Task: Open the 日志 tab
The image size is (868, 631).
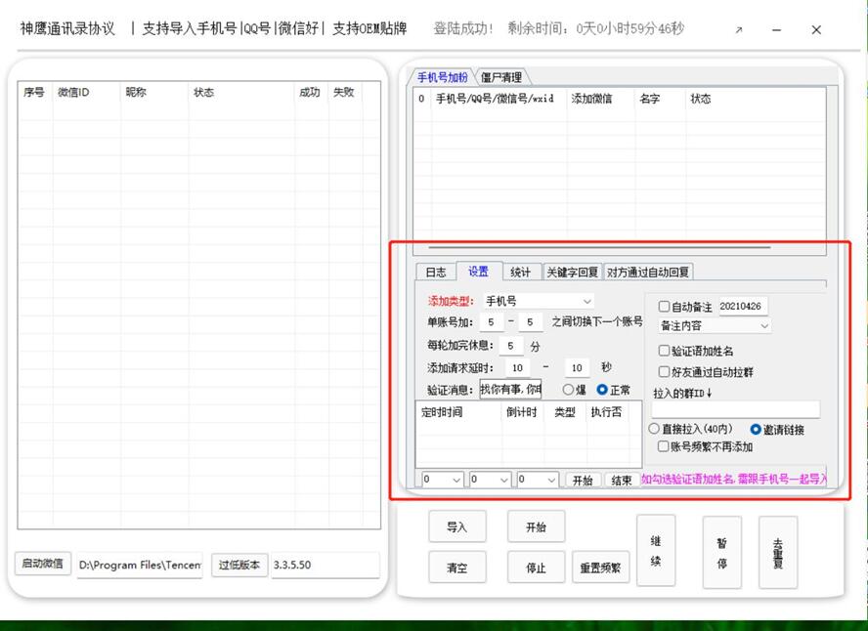Action: pos(436,273)
